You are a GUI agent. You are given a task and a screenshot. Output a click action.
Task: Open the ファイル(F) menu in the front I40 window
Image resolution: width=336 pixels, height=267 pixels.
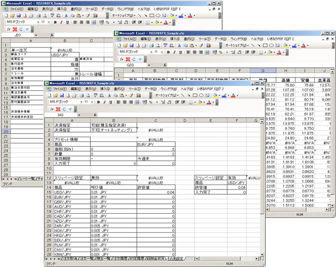(59, 89)
